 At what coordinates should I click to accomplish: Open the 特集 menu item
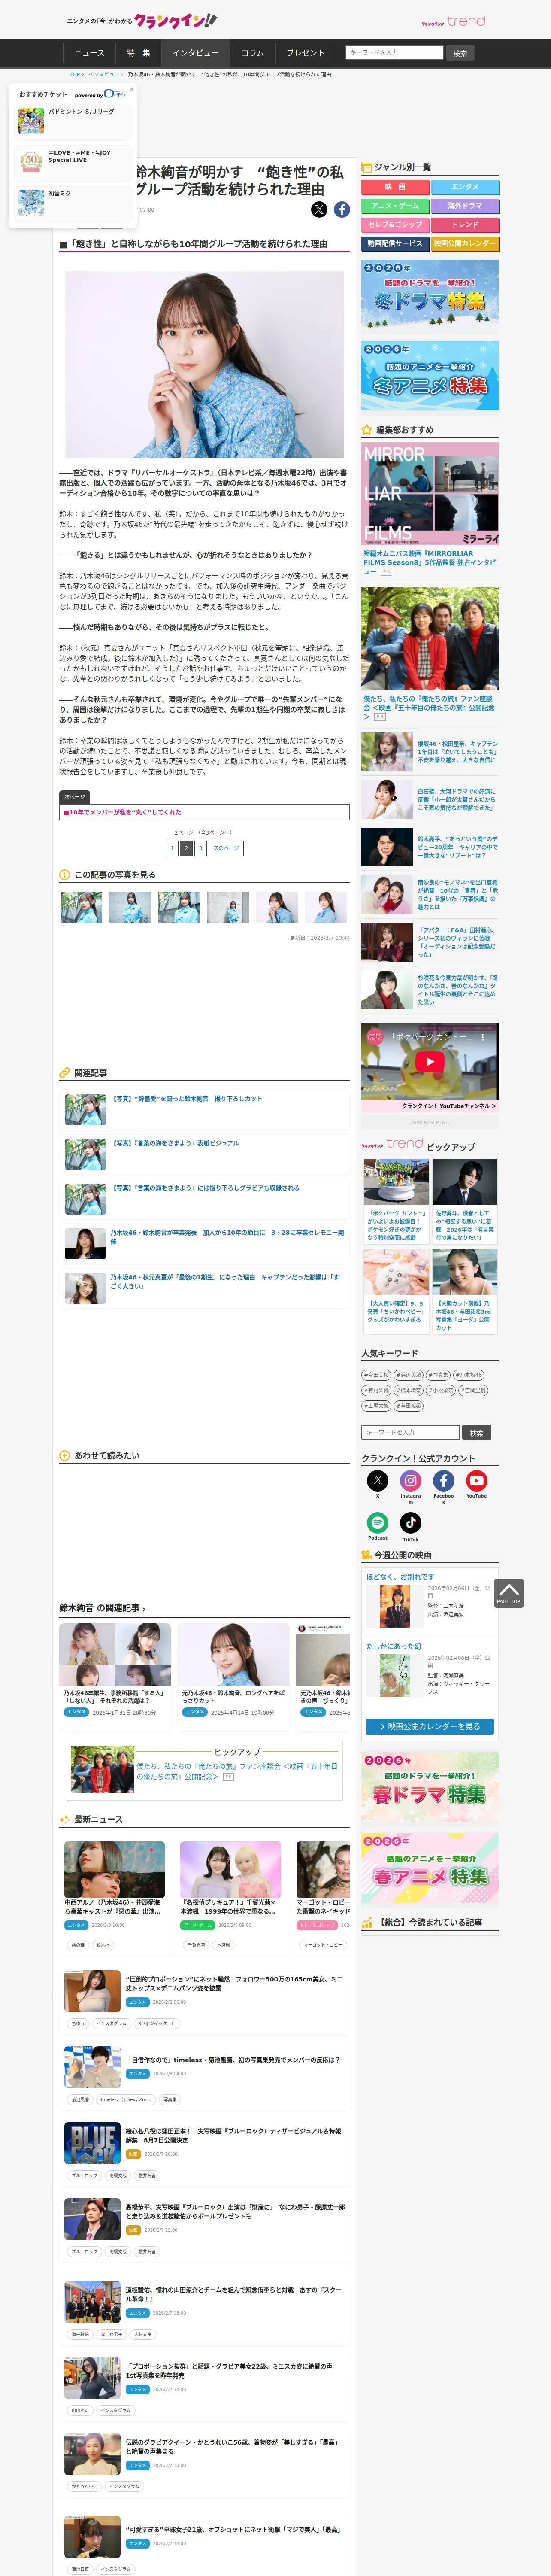tap(139, 53)
